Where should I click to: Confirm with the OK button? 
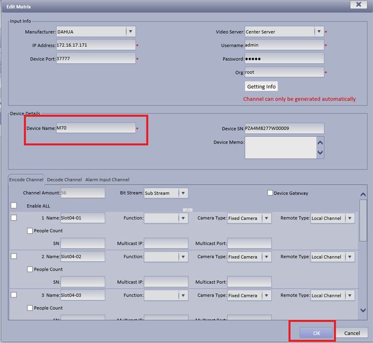click(316, 333)
